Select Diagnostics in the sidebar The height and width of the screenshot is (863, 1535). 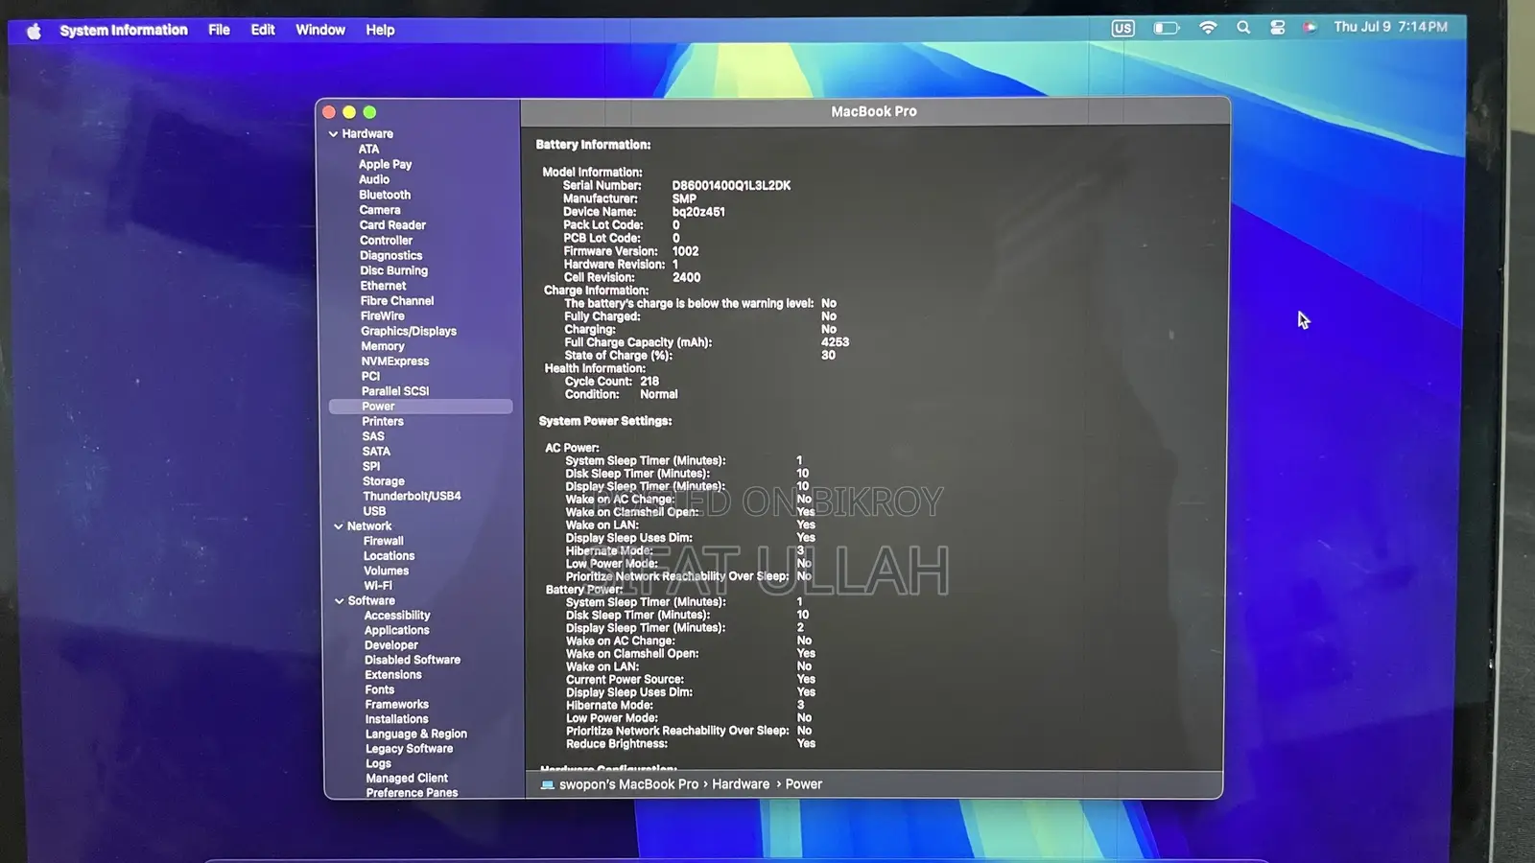click(390, 256)
